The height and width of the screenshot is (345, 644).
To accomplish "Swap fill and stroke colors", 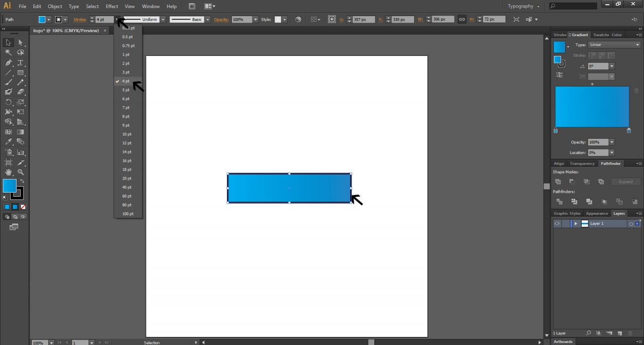I will [22, 181].
